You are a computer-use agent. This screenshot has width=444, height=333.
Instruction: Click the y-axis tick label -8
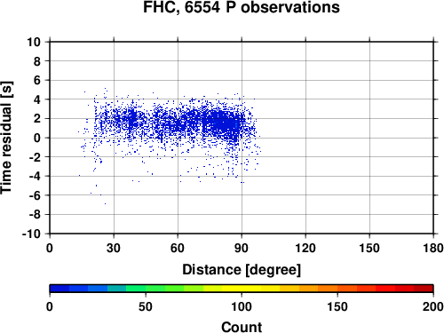click(35, 215)
